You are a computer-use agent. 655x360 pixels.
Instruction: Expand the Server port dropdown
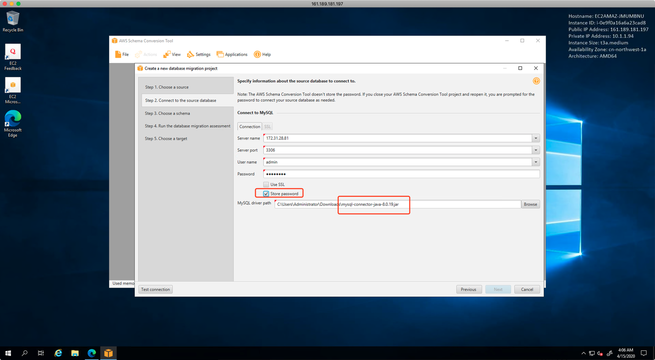(x=536, y=150)
